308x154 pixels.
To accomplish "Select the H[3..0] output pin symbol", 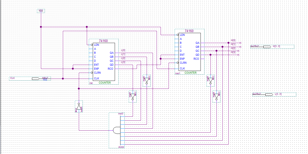I will [x=267, y=47].
